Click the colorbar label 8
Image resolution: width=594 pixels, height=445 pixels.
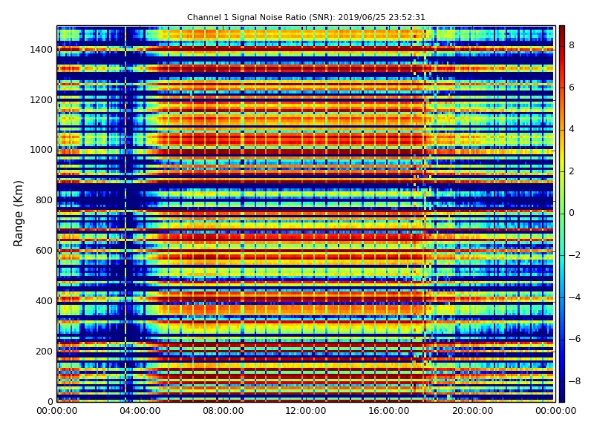pyautogui.click(x=572, y=45)
